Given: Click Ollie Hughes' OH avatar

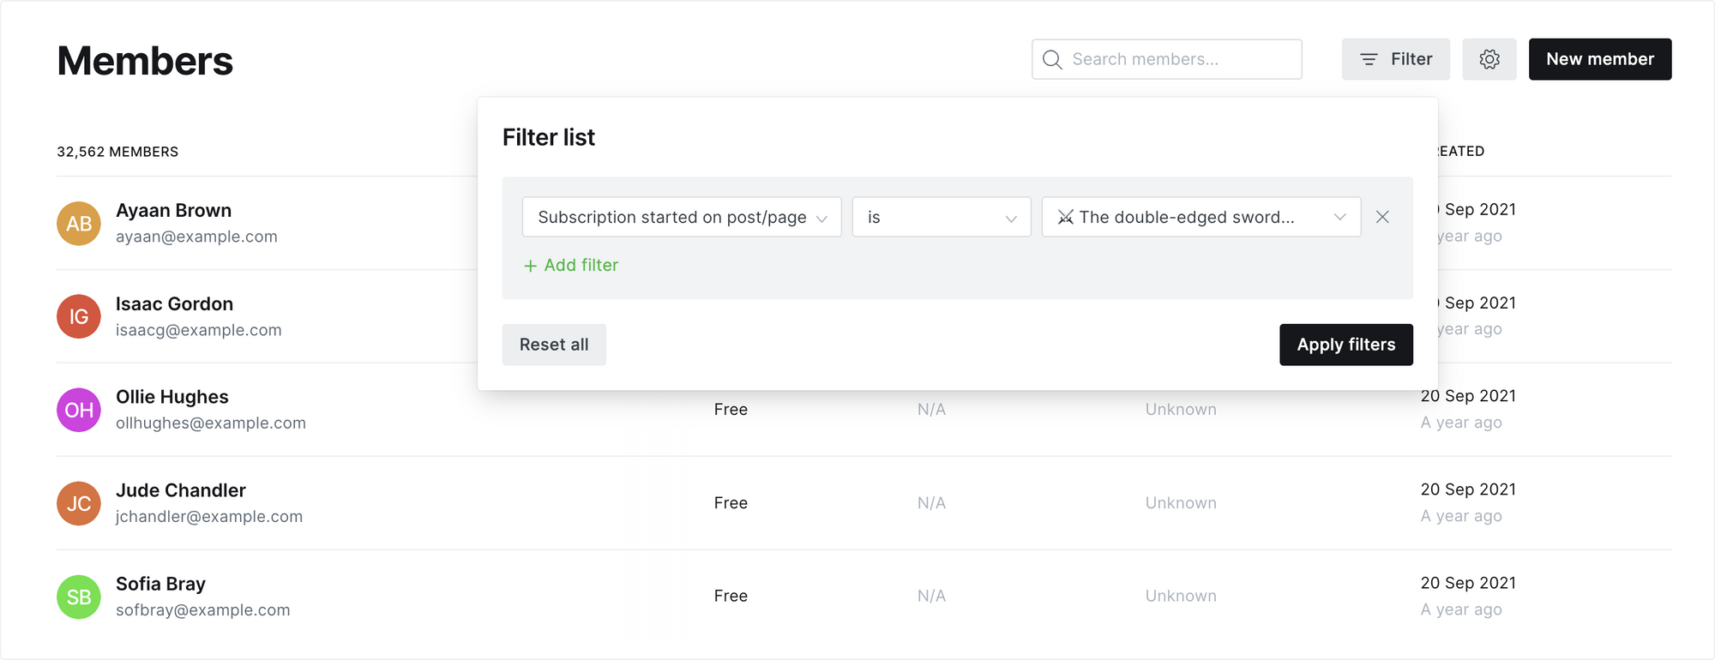Looking at the screenshot, I should 79,410.
